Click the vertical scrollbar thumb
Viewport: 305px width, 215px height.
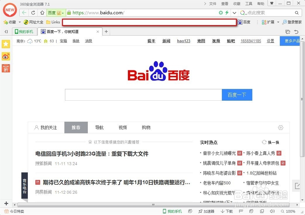pyautogui.click(x=302, y=99)
